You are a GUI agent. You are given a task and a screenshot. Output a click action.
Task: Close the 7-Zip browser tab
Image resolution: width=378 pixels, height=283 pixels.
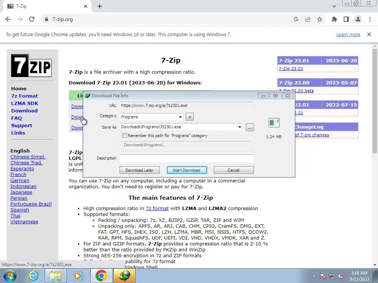(86, 6)
